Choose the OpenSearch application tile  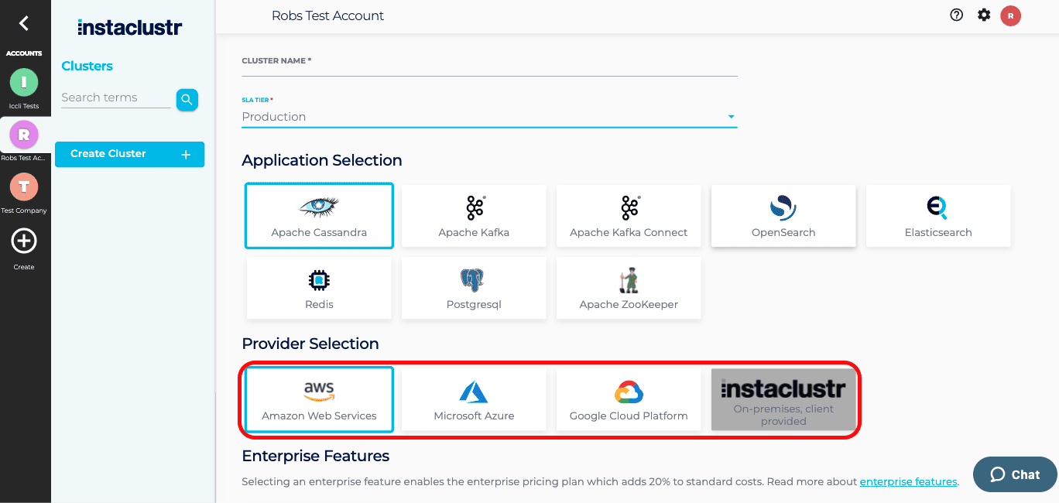(783, 216)
